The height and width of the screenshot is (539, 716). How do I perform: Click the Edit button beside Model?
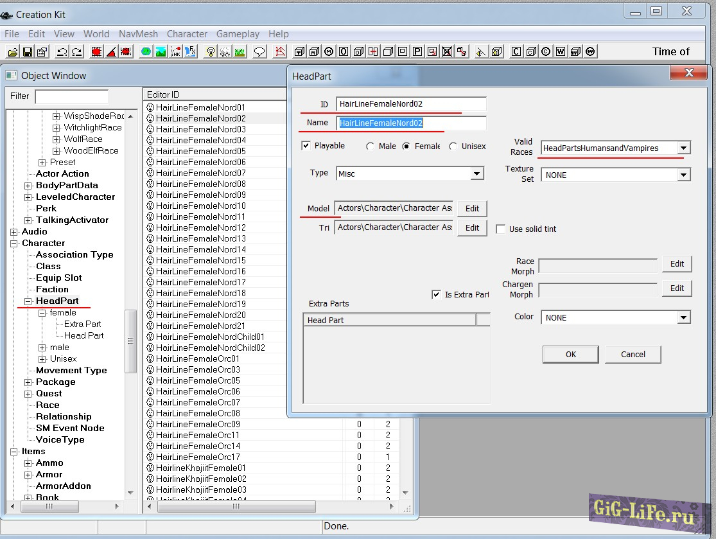point(472,209)
